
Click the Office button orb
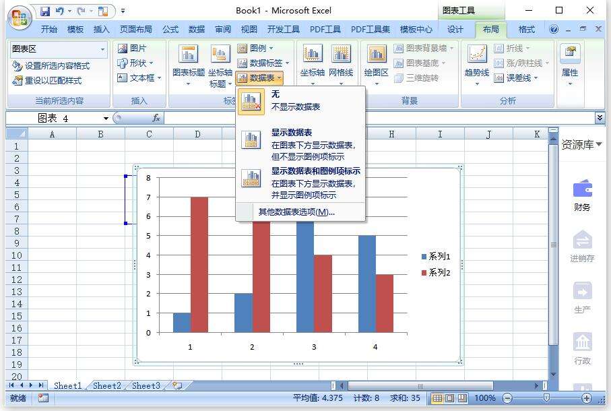[x=20, y=18]
